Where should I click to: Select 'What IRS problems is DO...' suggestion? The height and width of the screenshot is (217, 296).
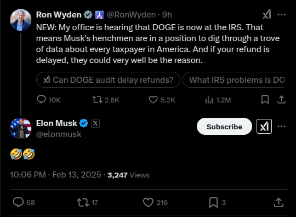tap(235, 80)
